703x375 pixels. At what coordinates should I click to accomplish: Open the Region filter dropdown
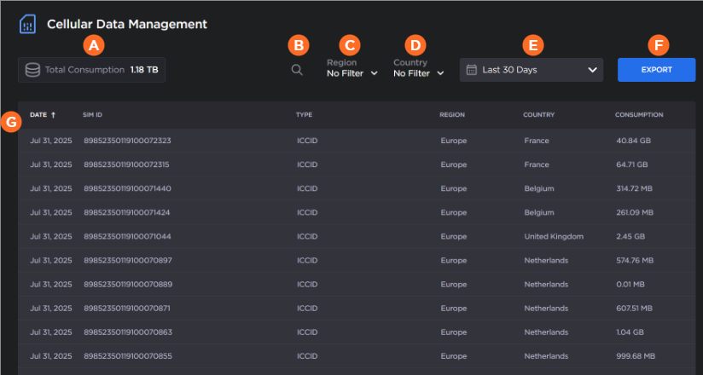[351, 73]
